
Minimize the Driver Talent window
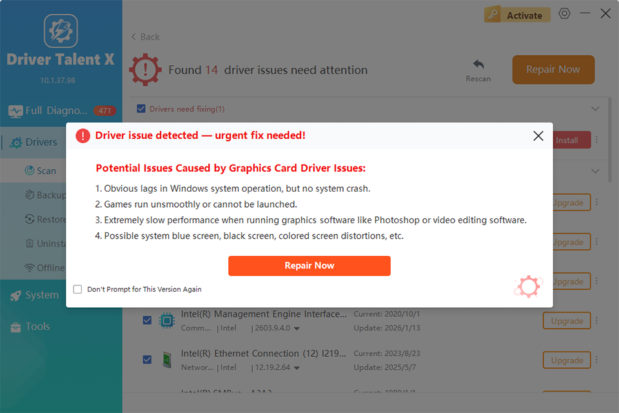tap(585, 14)
